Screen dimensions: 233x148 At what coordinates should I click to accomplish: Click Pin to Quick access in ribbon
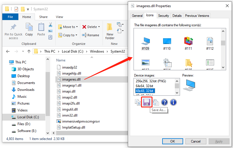click(13, 31)
